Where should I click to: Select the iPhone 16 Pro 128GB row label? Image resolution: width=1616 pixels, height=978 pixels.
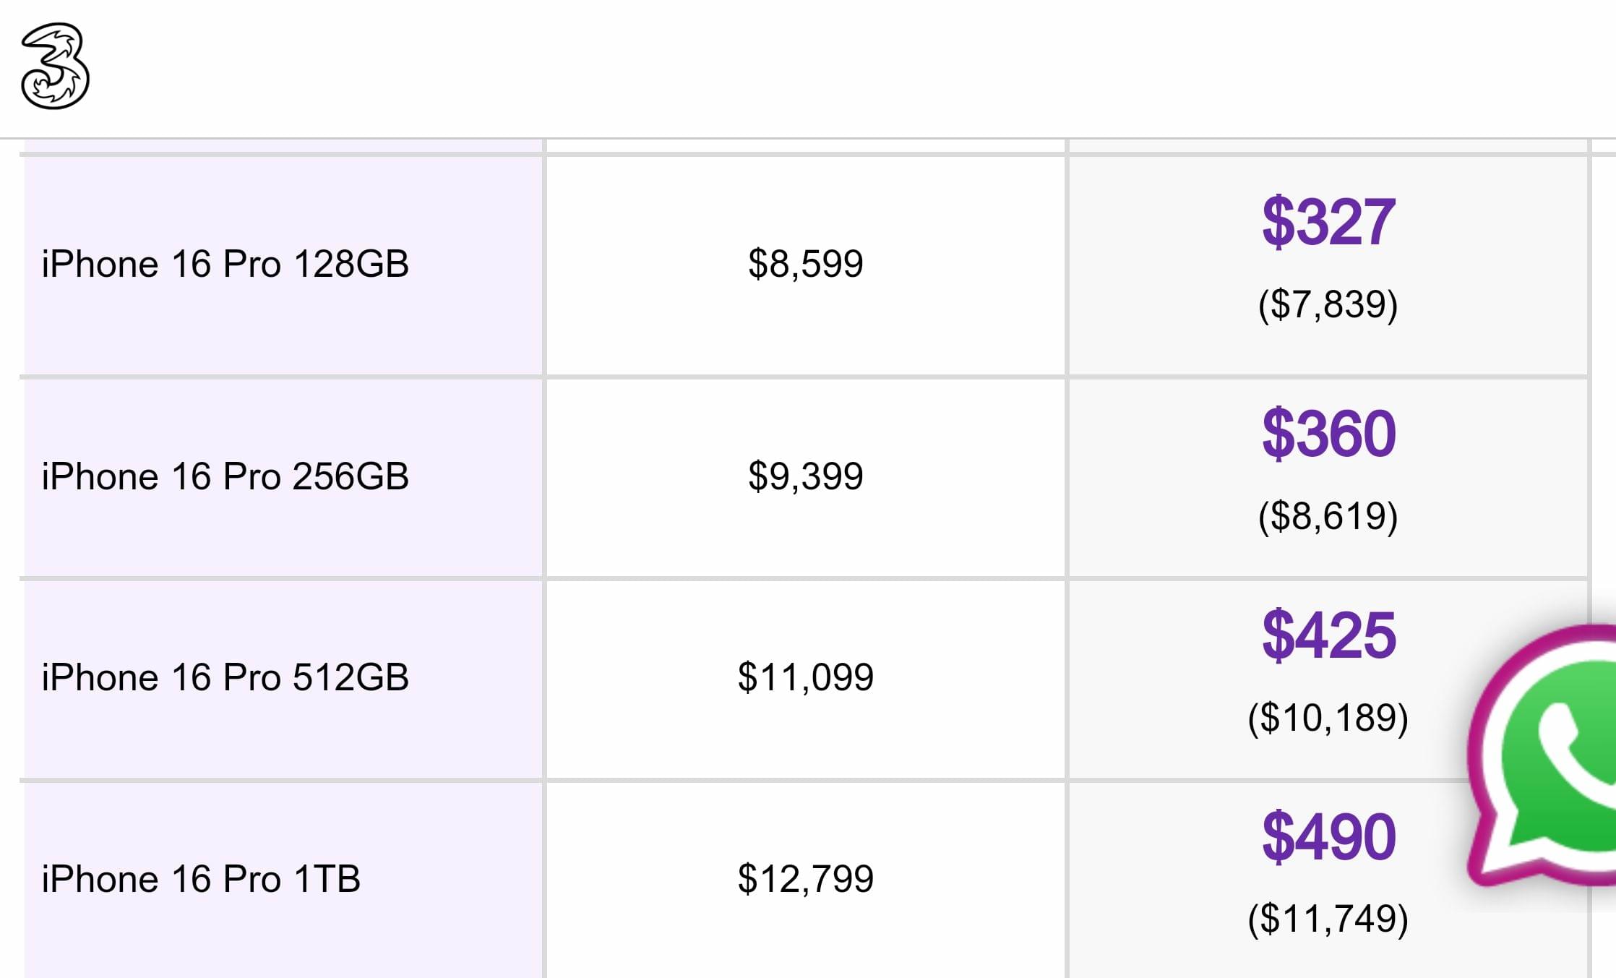225,264
